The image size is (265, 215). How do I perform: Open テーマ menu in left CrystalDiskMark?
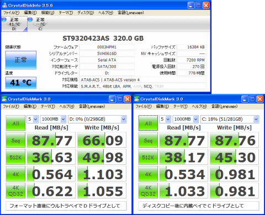(48, 106)
